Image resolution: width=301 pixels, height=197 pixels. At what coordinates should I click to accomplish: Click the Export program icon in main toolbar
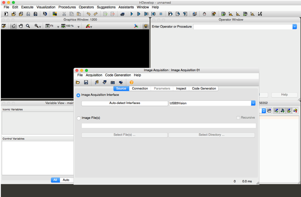point(45,14)
